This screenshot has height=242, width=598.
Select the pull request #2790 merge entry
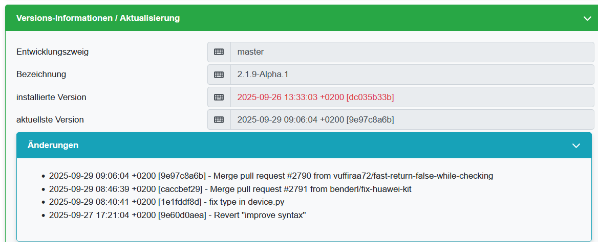pos(271,176)
